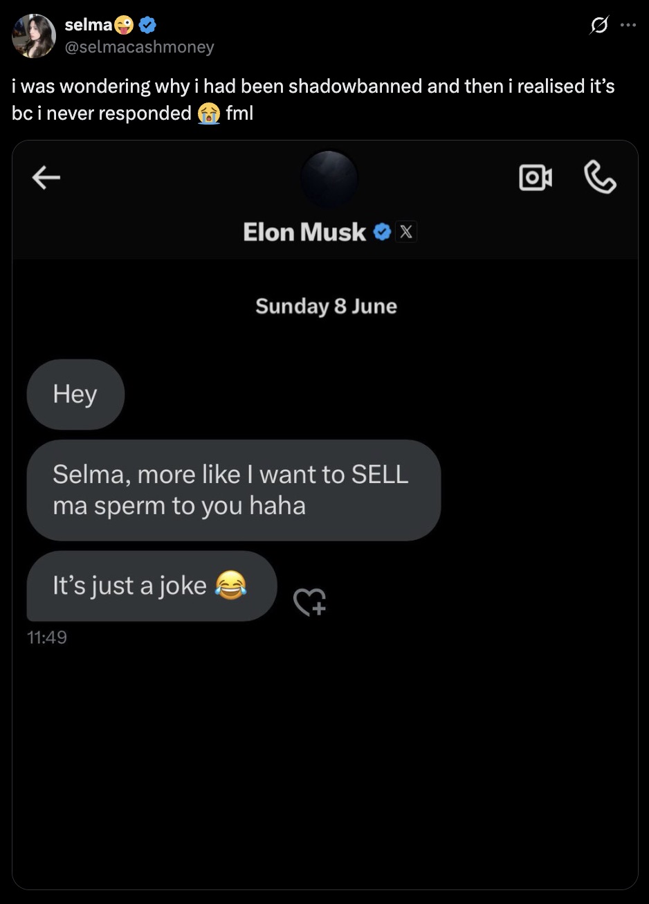Click the back arrow in the chat header
Image resolution: width=649 pixels, height=904 pixels.
[x=46, y=179]
